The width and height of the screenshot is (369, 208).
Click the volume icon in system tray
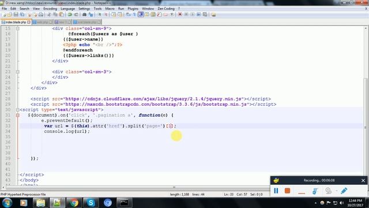pos(341,203)
